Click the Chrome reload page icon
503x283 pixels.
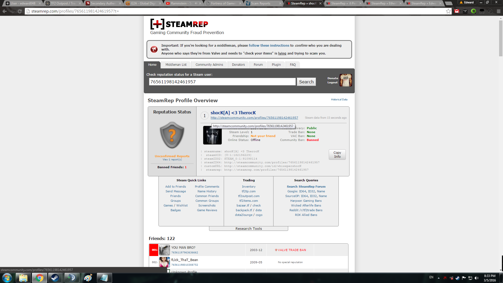coord(20,11)
